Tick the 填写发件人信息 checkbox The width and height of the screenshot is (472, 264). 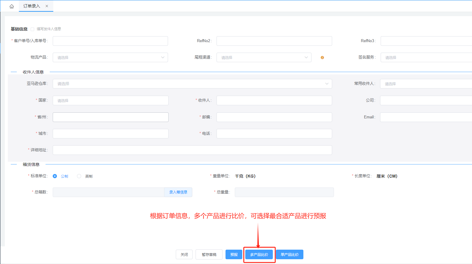coord(32,29)
